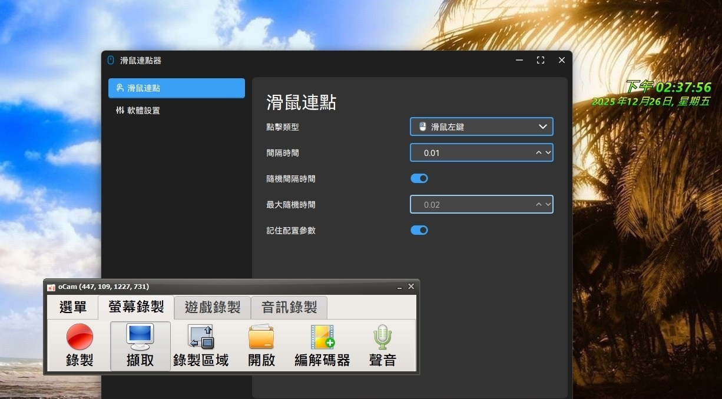The width and height of the screenshot is (722, 399).
Task: Switch to the 音訊錄製 tab
Action: [x=289, y=307]
